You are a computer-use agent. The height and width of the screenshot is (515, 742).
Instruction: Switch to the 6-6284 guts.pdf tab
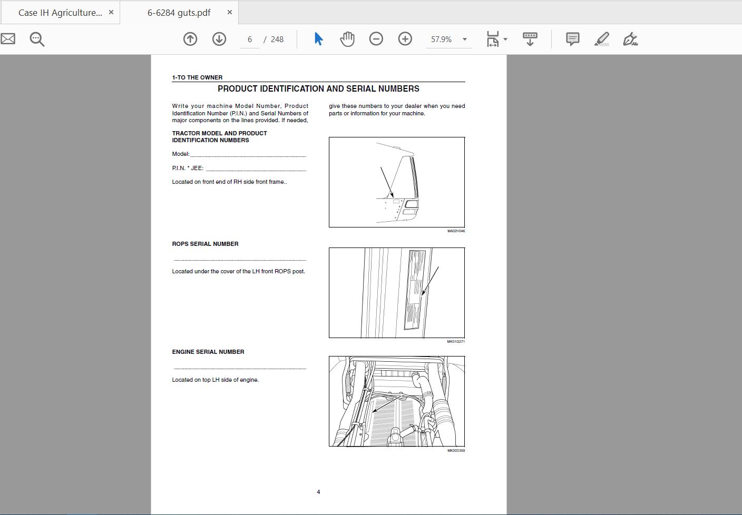click(x=179, y=13)
